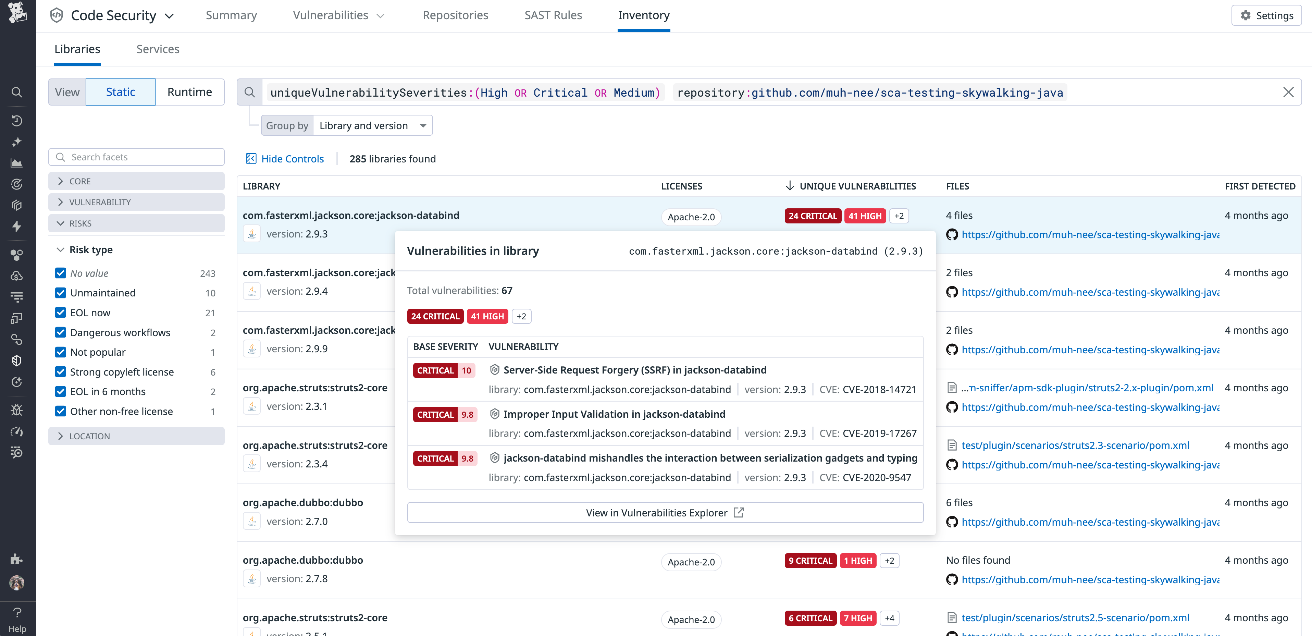Viewport: 1312px width, 636px height.
Task: Open the SAST Rules menu item
Action: 554,15
